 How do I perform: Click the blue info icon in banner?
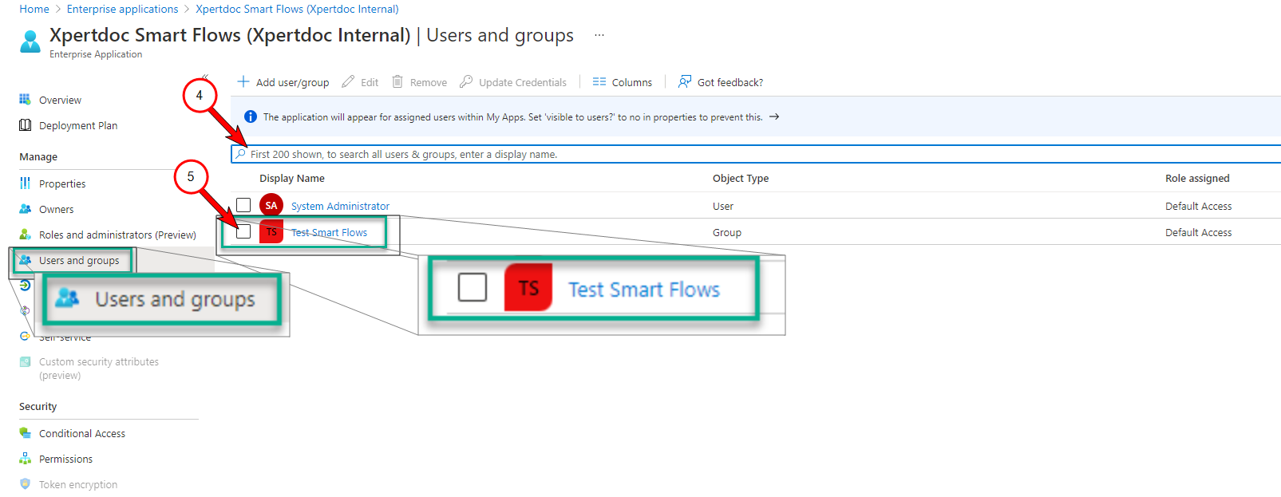coord(251,116)
